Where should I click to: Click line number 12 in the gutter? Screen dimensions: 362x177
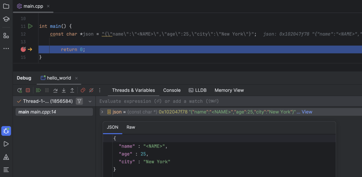[23, 34]
